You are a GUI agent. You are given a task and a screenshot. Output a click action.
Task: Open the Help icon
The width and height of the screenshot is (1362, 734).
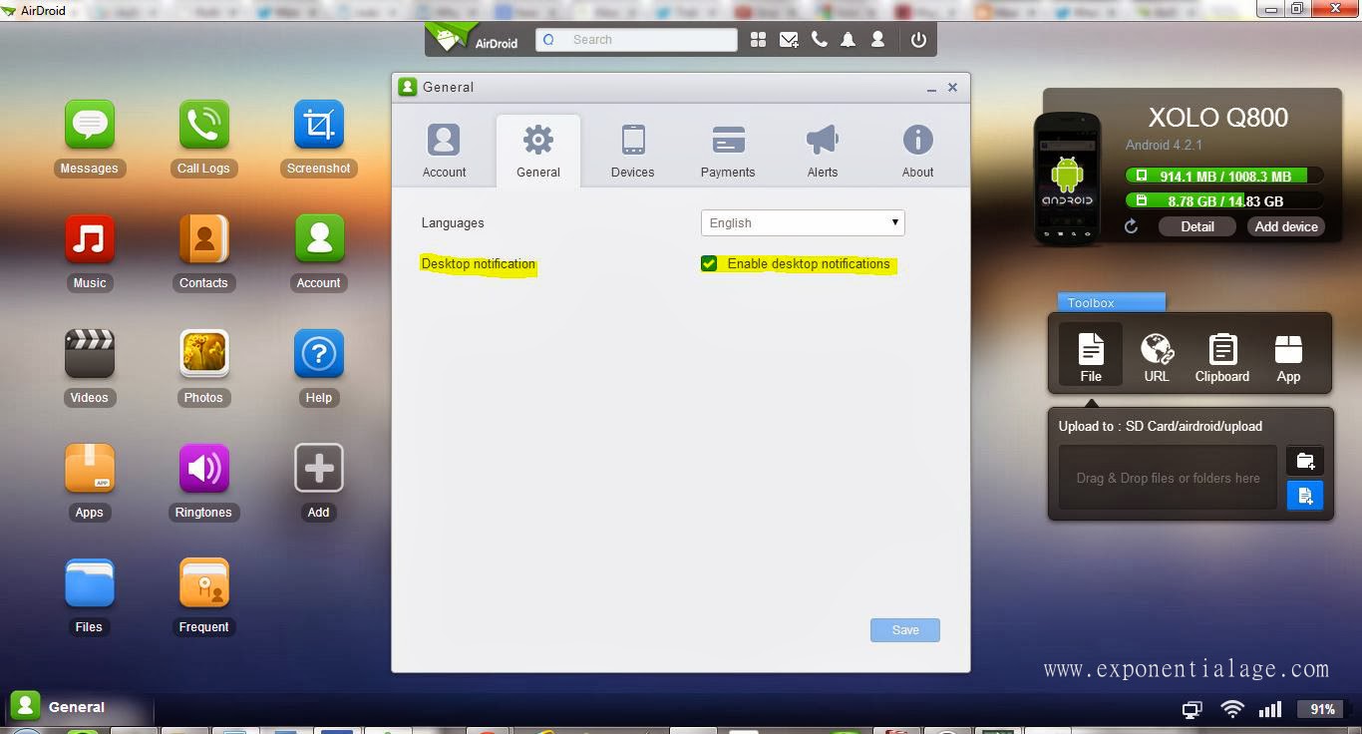pos(318,353)
